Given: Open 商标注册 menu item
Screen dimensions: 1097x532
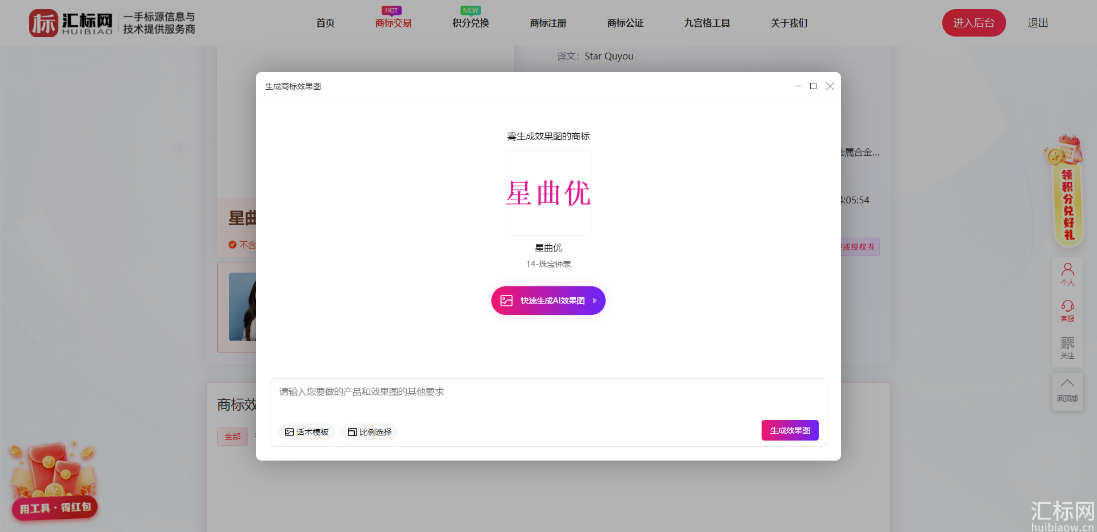Looking at the screenshot, I should [548, 23].
